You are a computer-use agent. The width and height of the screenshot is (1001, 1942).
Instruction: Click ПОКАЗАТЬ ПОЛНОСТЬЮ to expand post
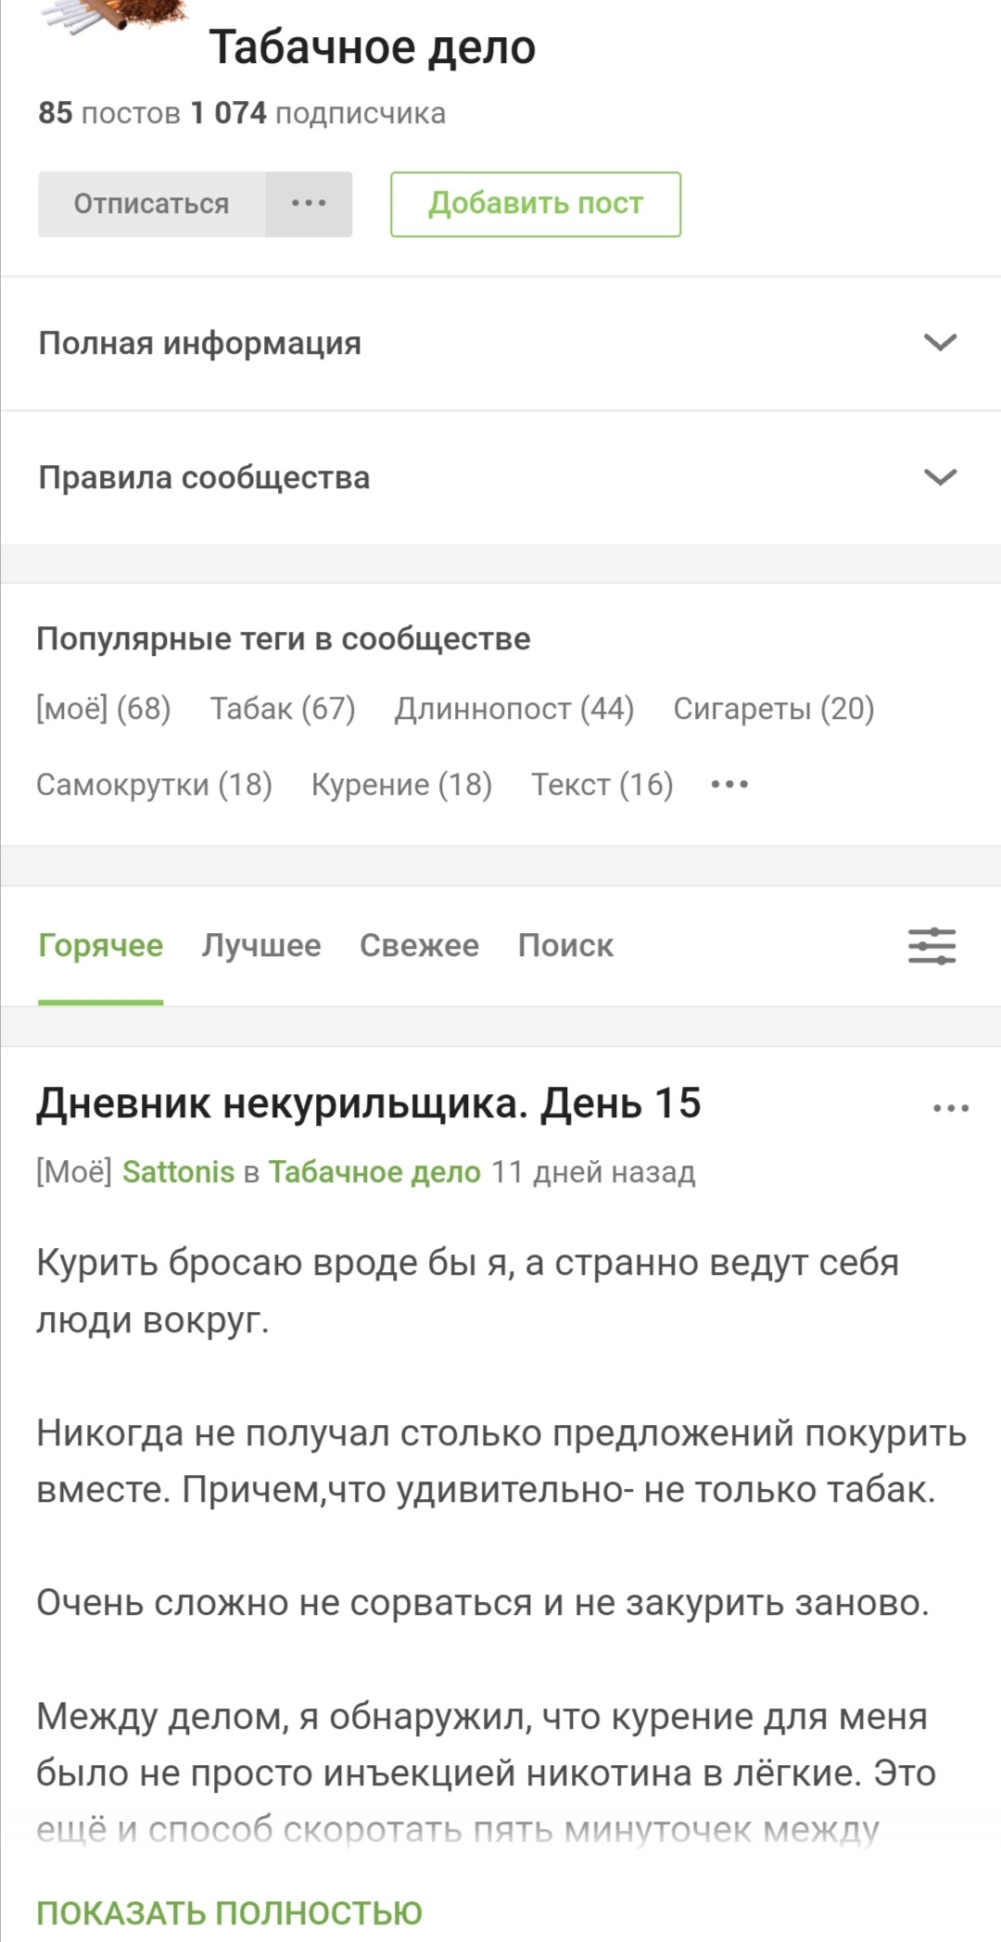click(x=229, y=1912)
